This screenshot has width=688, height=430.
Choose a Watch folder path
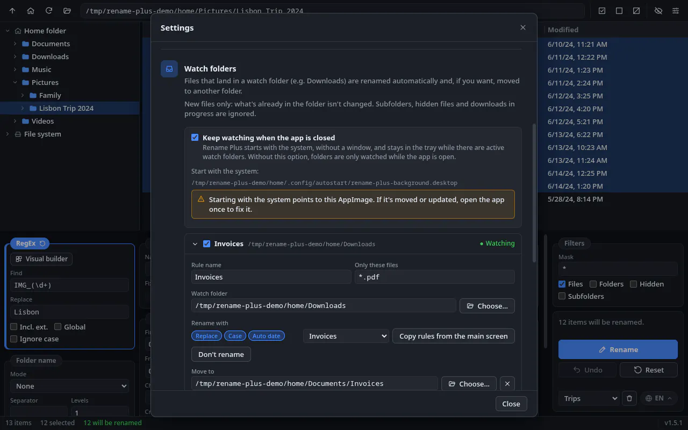487,306
